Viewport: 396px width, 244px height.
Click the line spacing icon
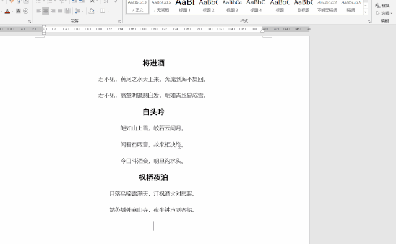77,11
